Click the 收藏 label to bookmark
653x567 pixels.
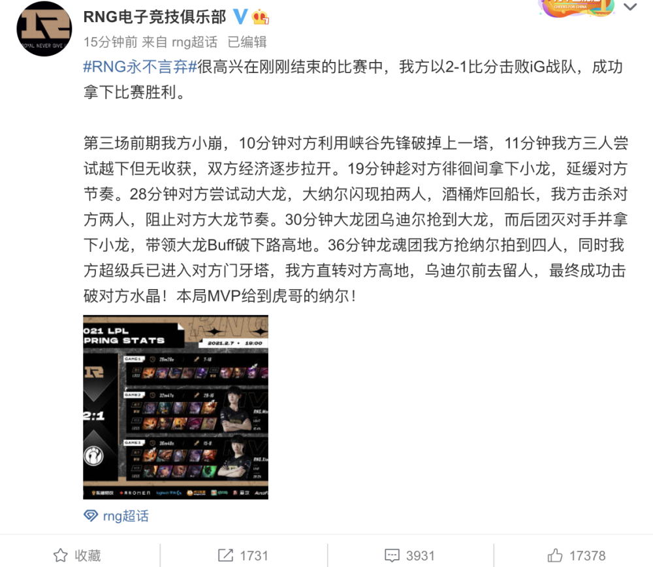click(88, 555)
